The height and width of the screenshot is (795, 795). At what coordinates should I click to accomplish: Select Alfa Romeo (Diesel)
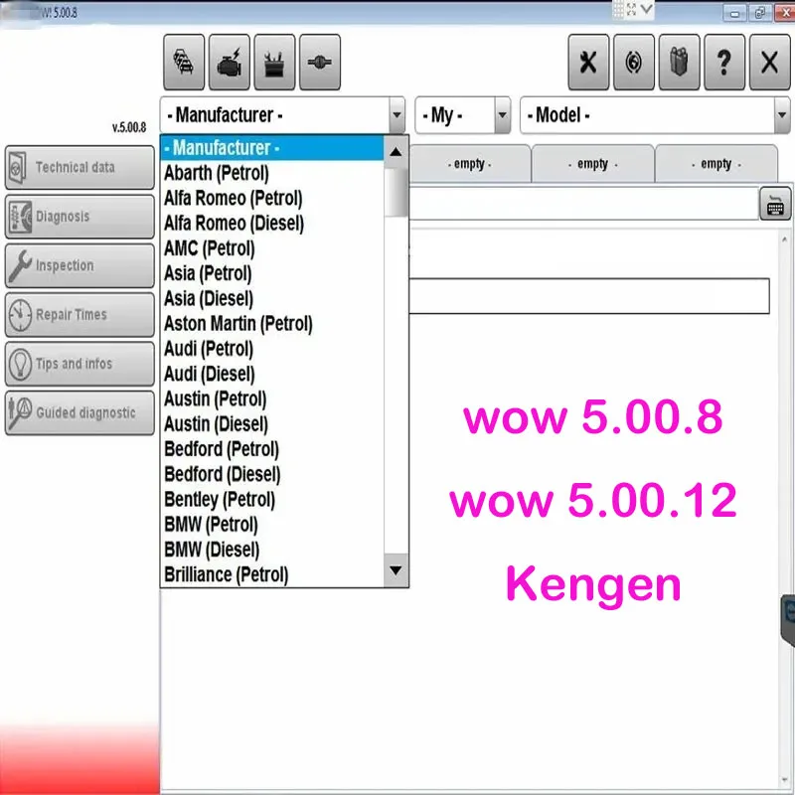pos(272,223)
